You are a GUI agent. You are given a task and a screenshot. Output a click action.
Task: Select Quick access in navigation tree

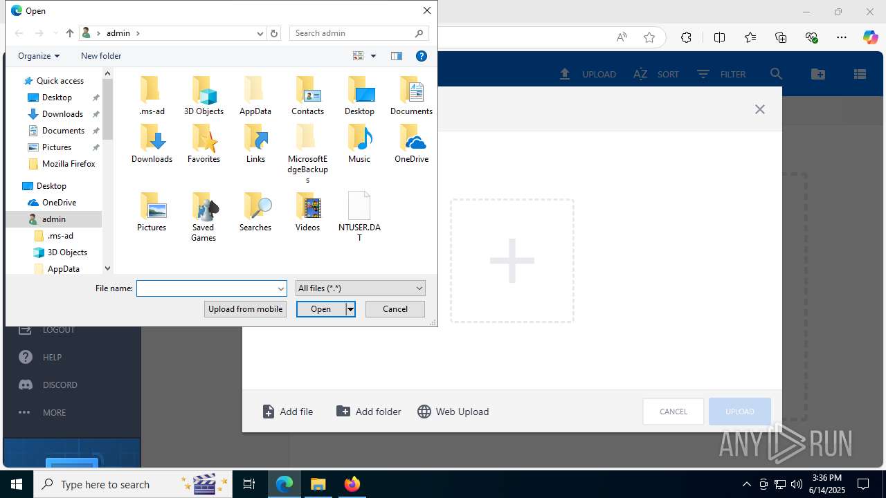60,81
